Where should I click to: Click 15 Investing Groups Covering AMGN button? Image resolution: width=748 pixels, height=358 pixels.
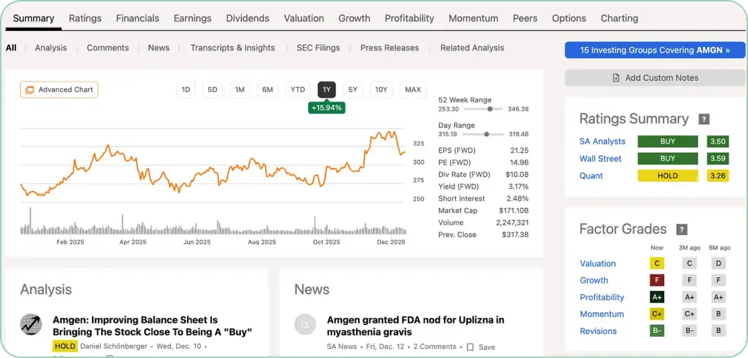655,50
